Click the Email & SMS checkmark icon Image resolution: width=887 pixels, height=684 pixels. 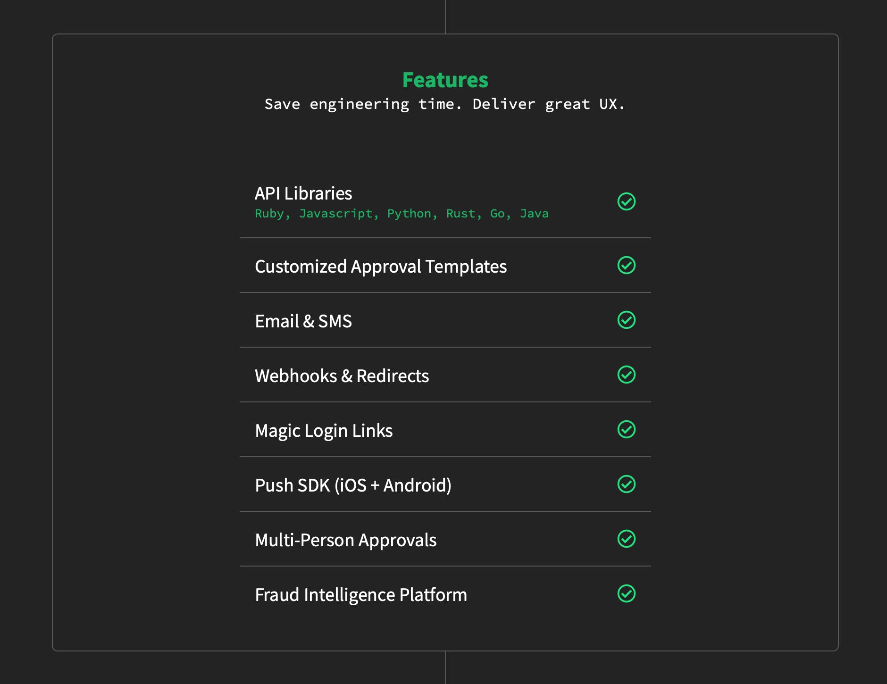click(x=626, y=320)
